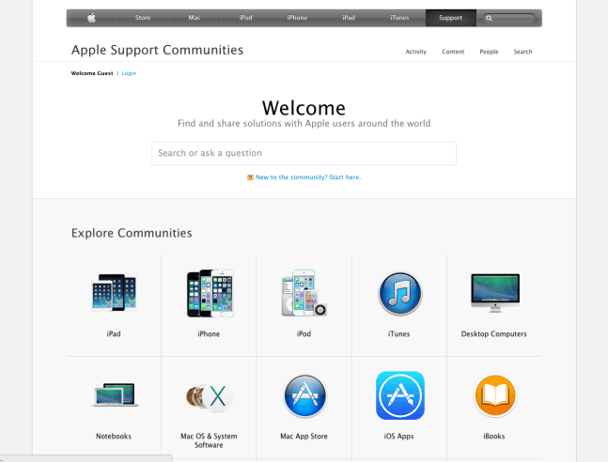This screenshot has width=608, height=462.
Task: Open the iTunes music note icon
Action: point(399,293)
